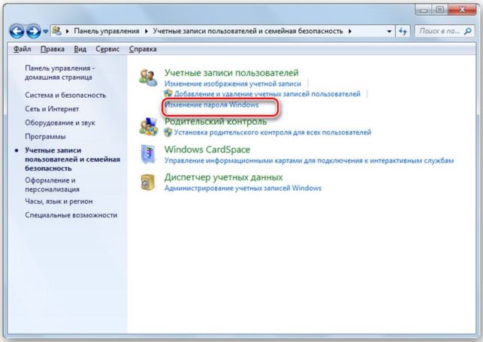
Task: Click the shield icon beside Добавление и удаление
Action: click(168, 93)
